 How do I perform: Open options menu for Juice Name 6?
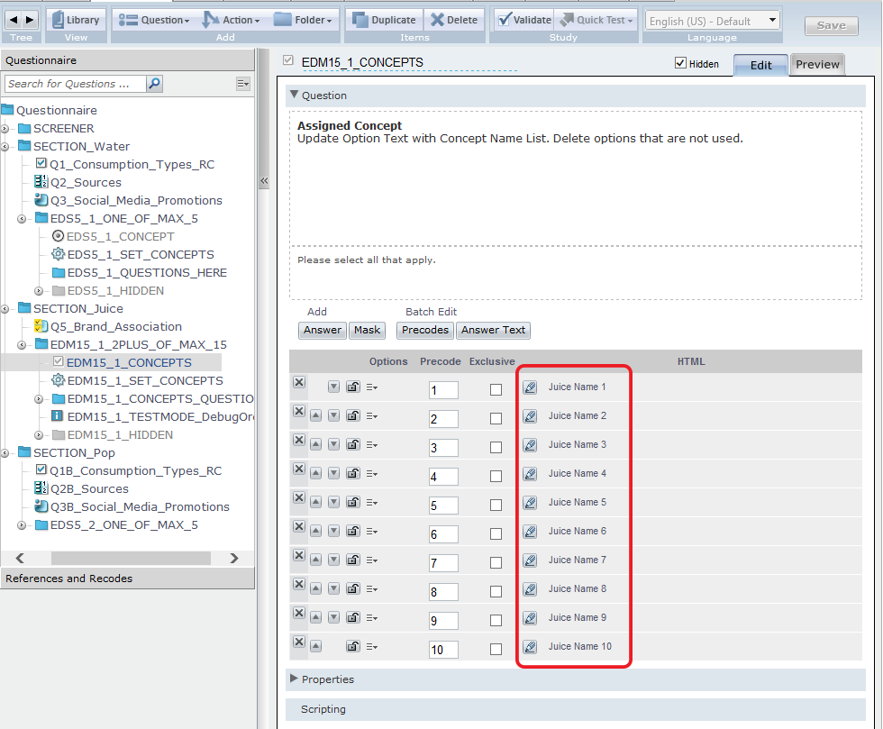[371, 532]
